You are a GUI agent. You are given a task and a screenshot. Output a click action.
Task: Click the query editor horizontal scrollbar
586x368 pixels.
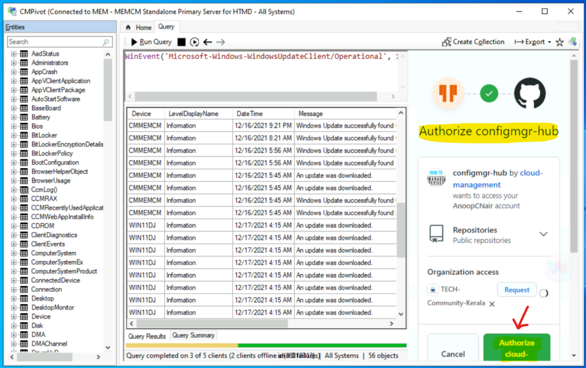point(256,97)
